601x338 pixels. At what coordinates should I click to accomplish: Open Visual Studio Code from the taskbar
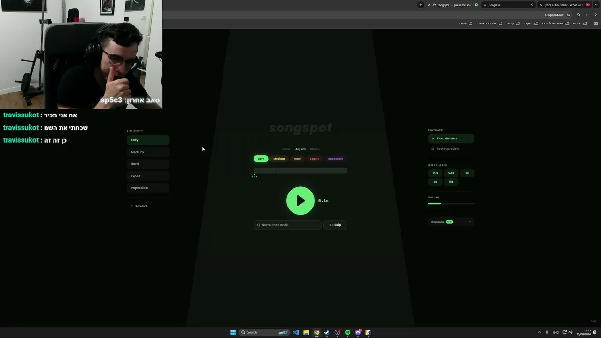click(296, 332)
